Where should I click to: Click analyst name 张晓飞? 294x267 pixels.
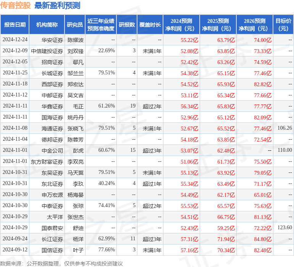click(76, 128)
